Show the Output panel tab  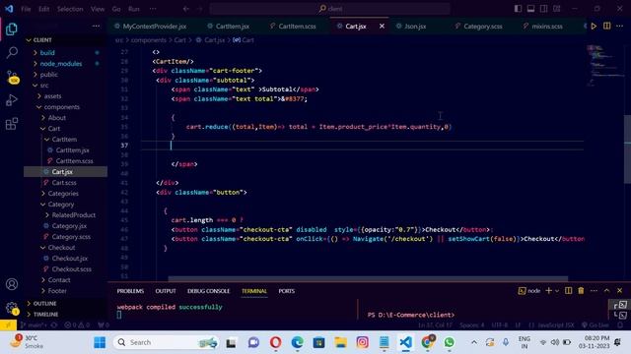(x=166, y=291)
